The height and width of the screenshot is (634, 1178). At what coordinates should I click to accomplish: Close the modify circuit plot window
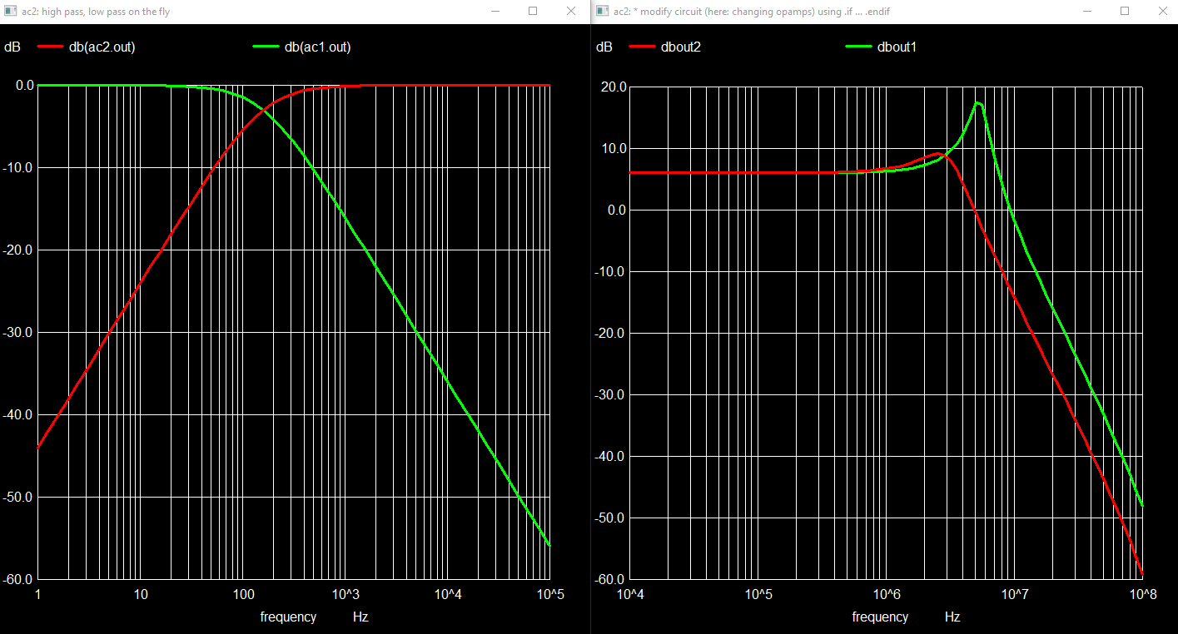(x=1163, y=12)
